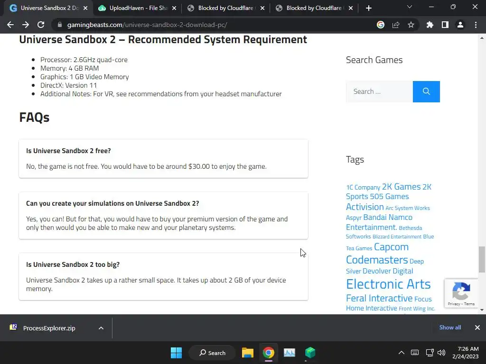Bookmark this page with the star icon
Image resolution: width=486 pixels, height=364 pixels.
(x=411, y=25)
